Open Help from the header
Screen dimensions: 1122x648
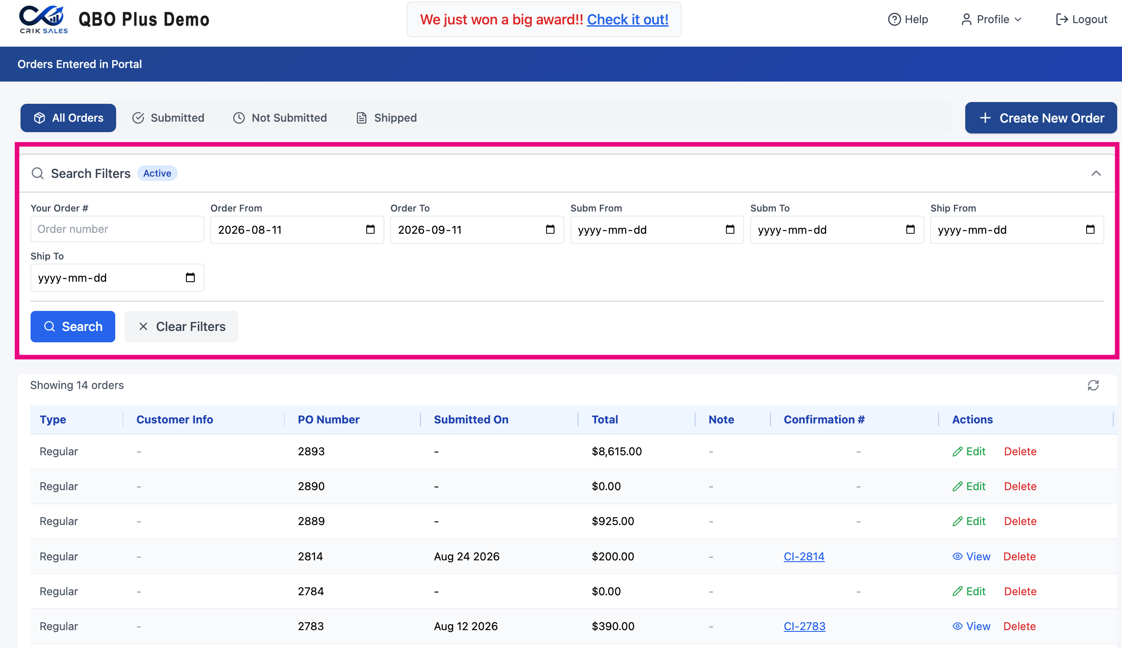(908, 19)
